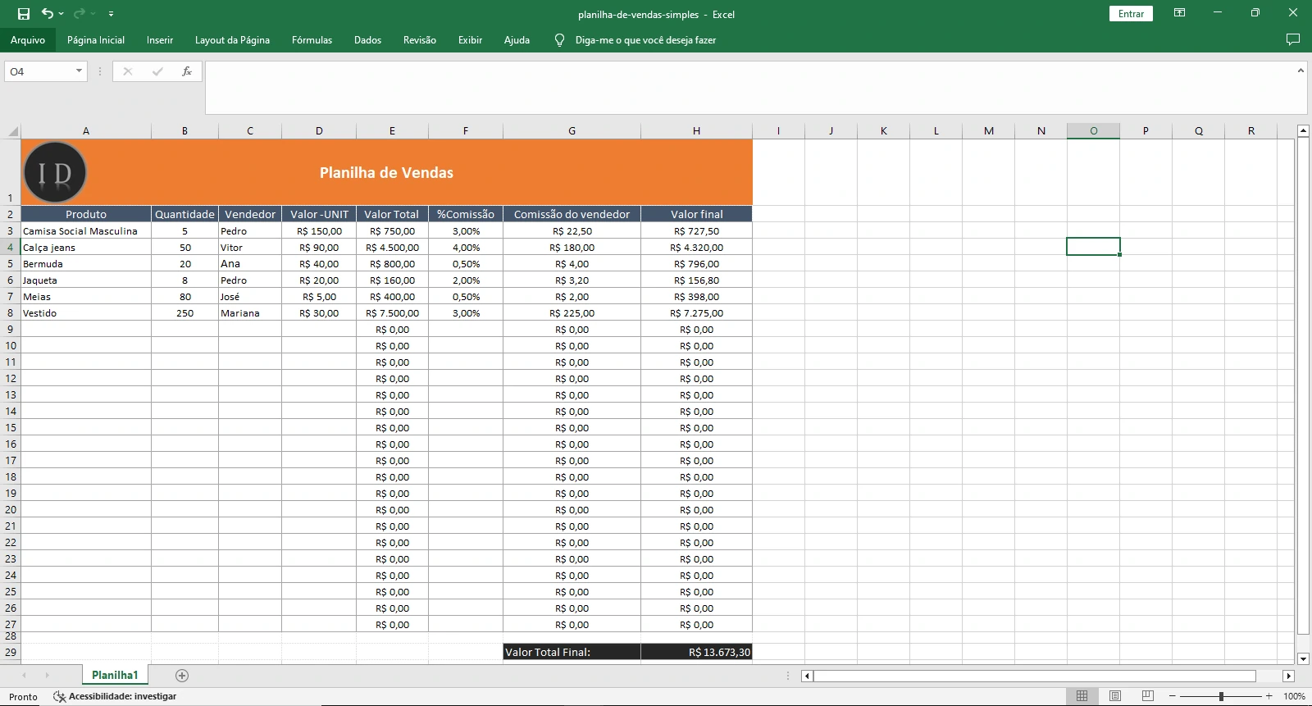1312x706 pixels.
Task: Click the Undo arrow icon
Action: point(48,14)
